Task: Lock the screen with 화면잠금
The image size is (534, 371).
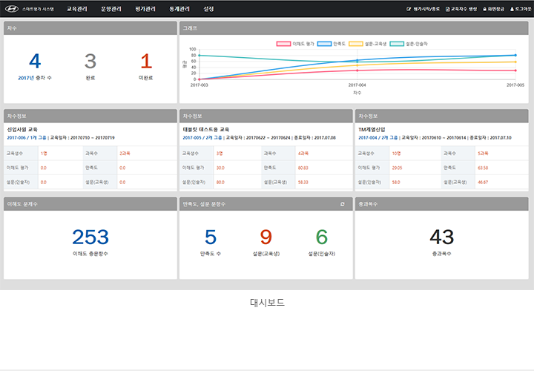Action: pos(493,9)
